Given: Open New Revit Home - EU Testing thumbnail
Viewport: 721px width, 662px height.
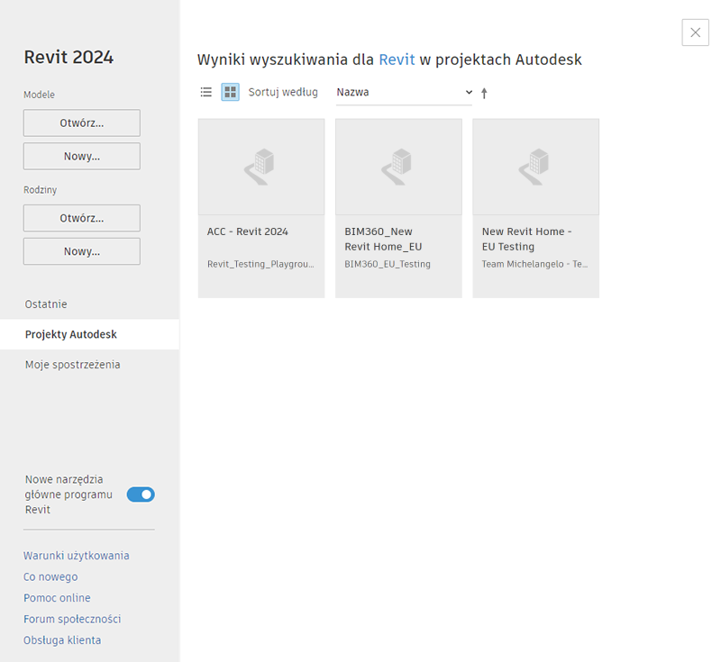Looking at the screenshot, I should coord(535,167).
